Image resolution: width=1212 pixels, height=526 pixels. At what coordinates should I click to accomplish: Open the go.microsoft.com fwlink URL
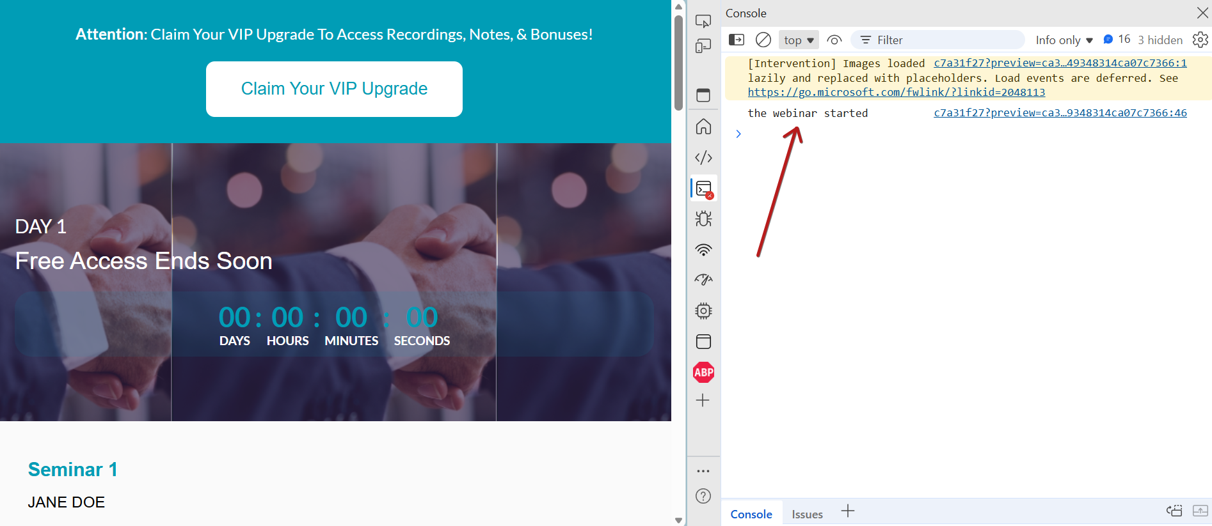click(x=897, y=92)
